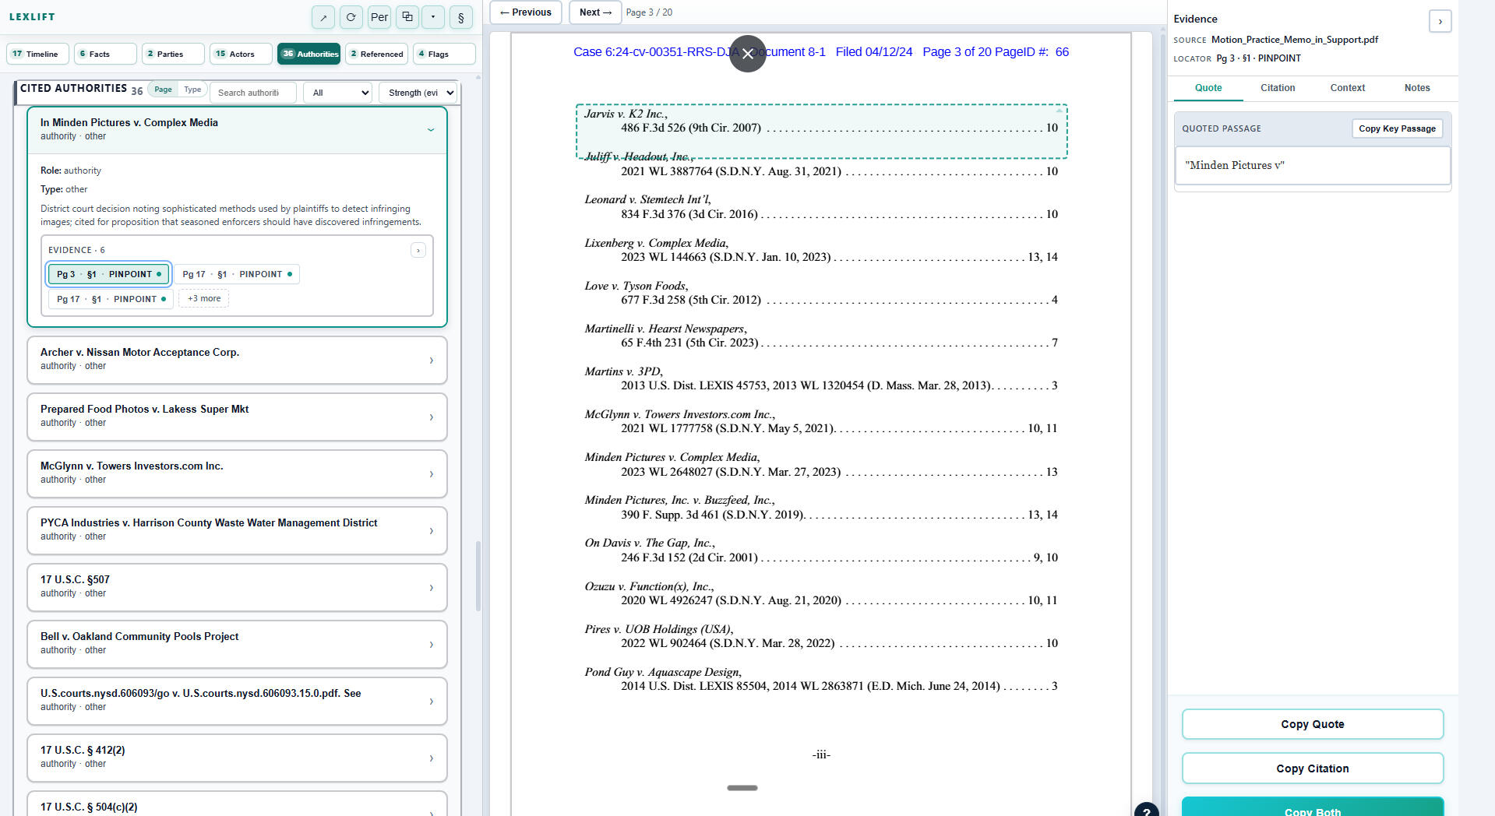The height and width of the screenshot is (816, 1495).
Task: Close the document overlay with the X button
Action: click(747, 54)
